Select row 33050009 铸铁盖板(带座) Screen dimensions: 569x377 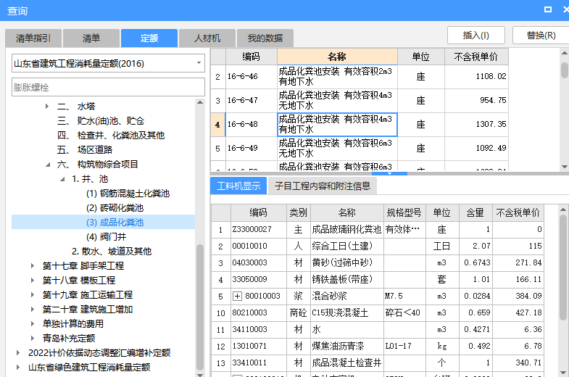378,279
